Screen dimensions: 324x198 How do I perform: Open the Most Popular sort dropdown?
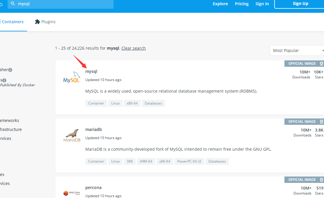[x=297, y=51]
